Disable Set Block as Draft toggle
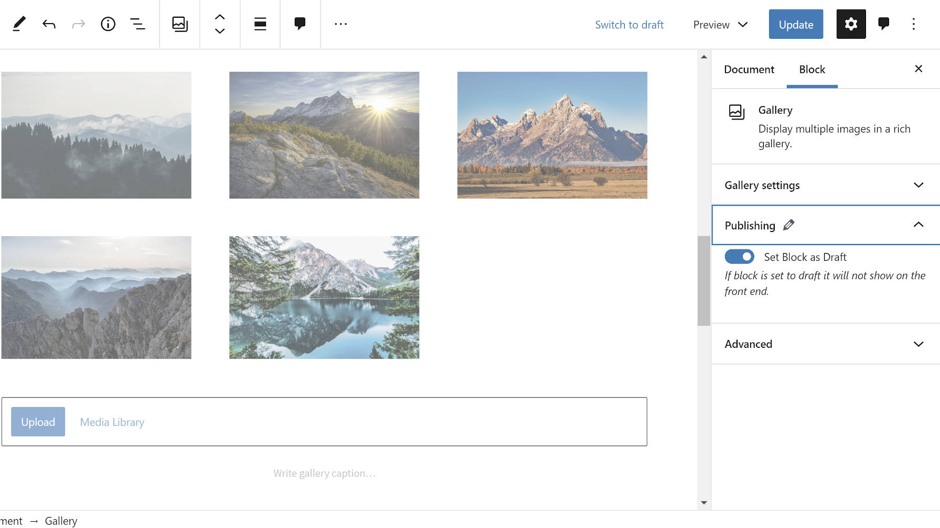Image resolution: width=940 pixels, height=528 pixels. (739, 257)
